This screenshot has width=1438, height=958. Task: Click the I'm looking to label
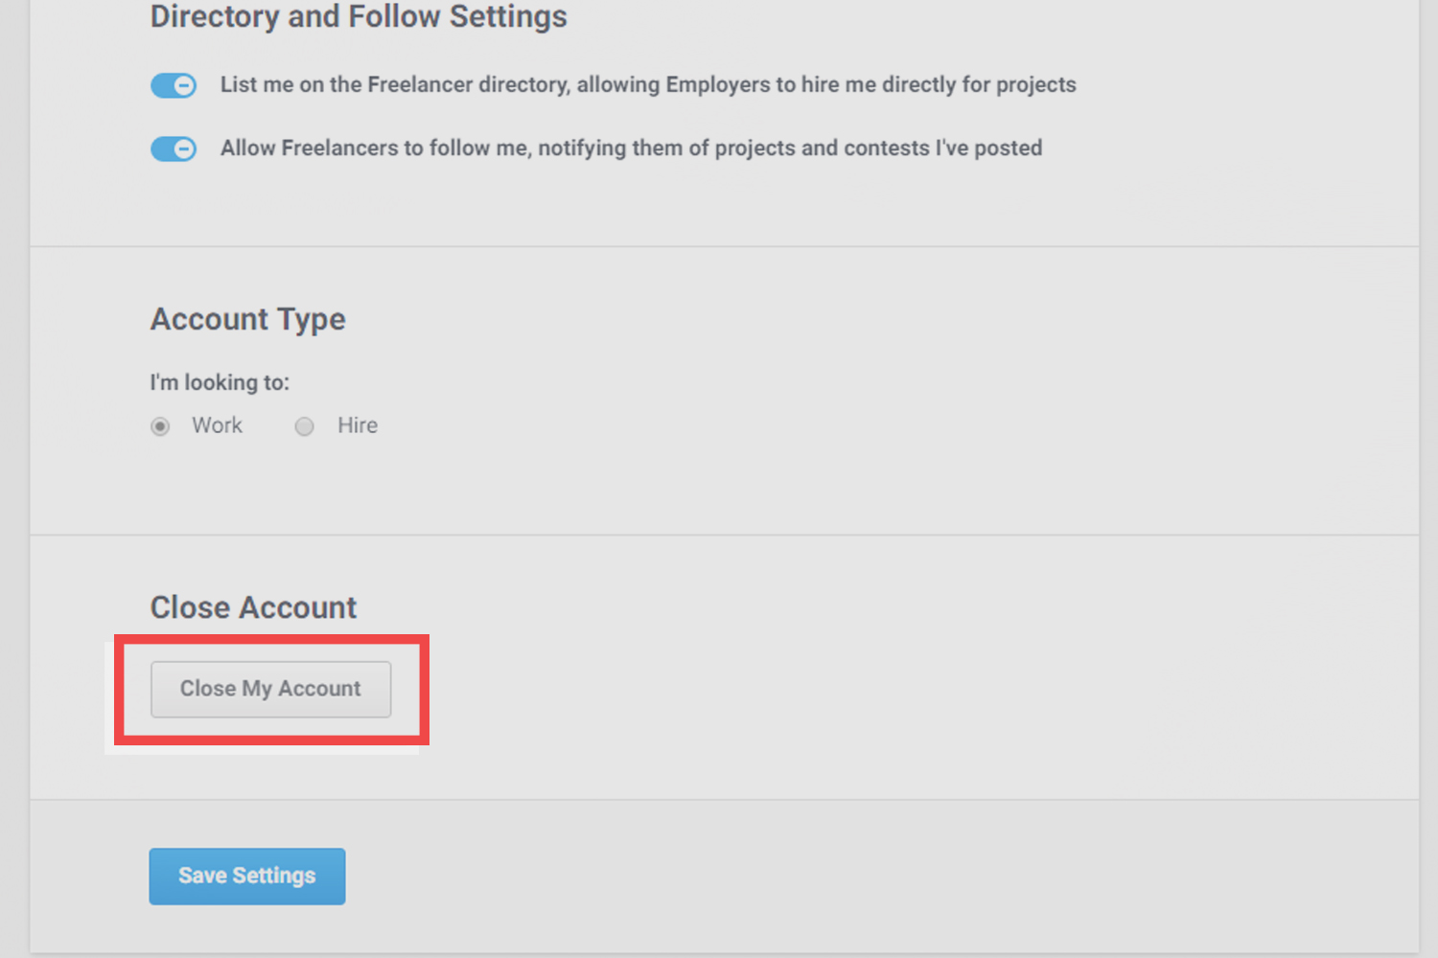coord(220,382)
